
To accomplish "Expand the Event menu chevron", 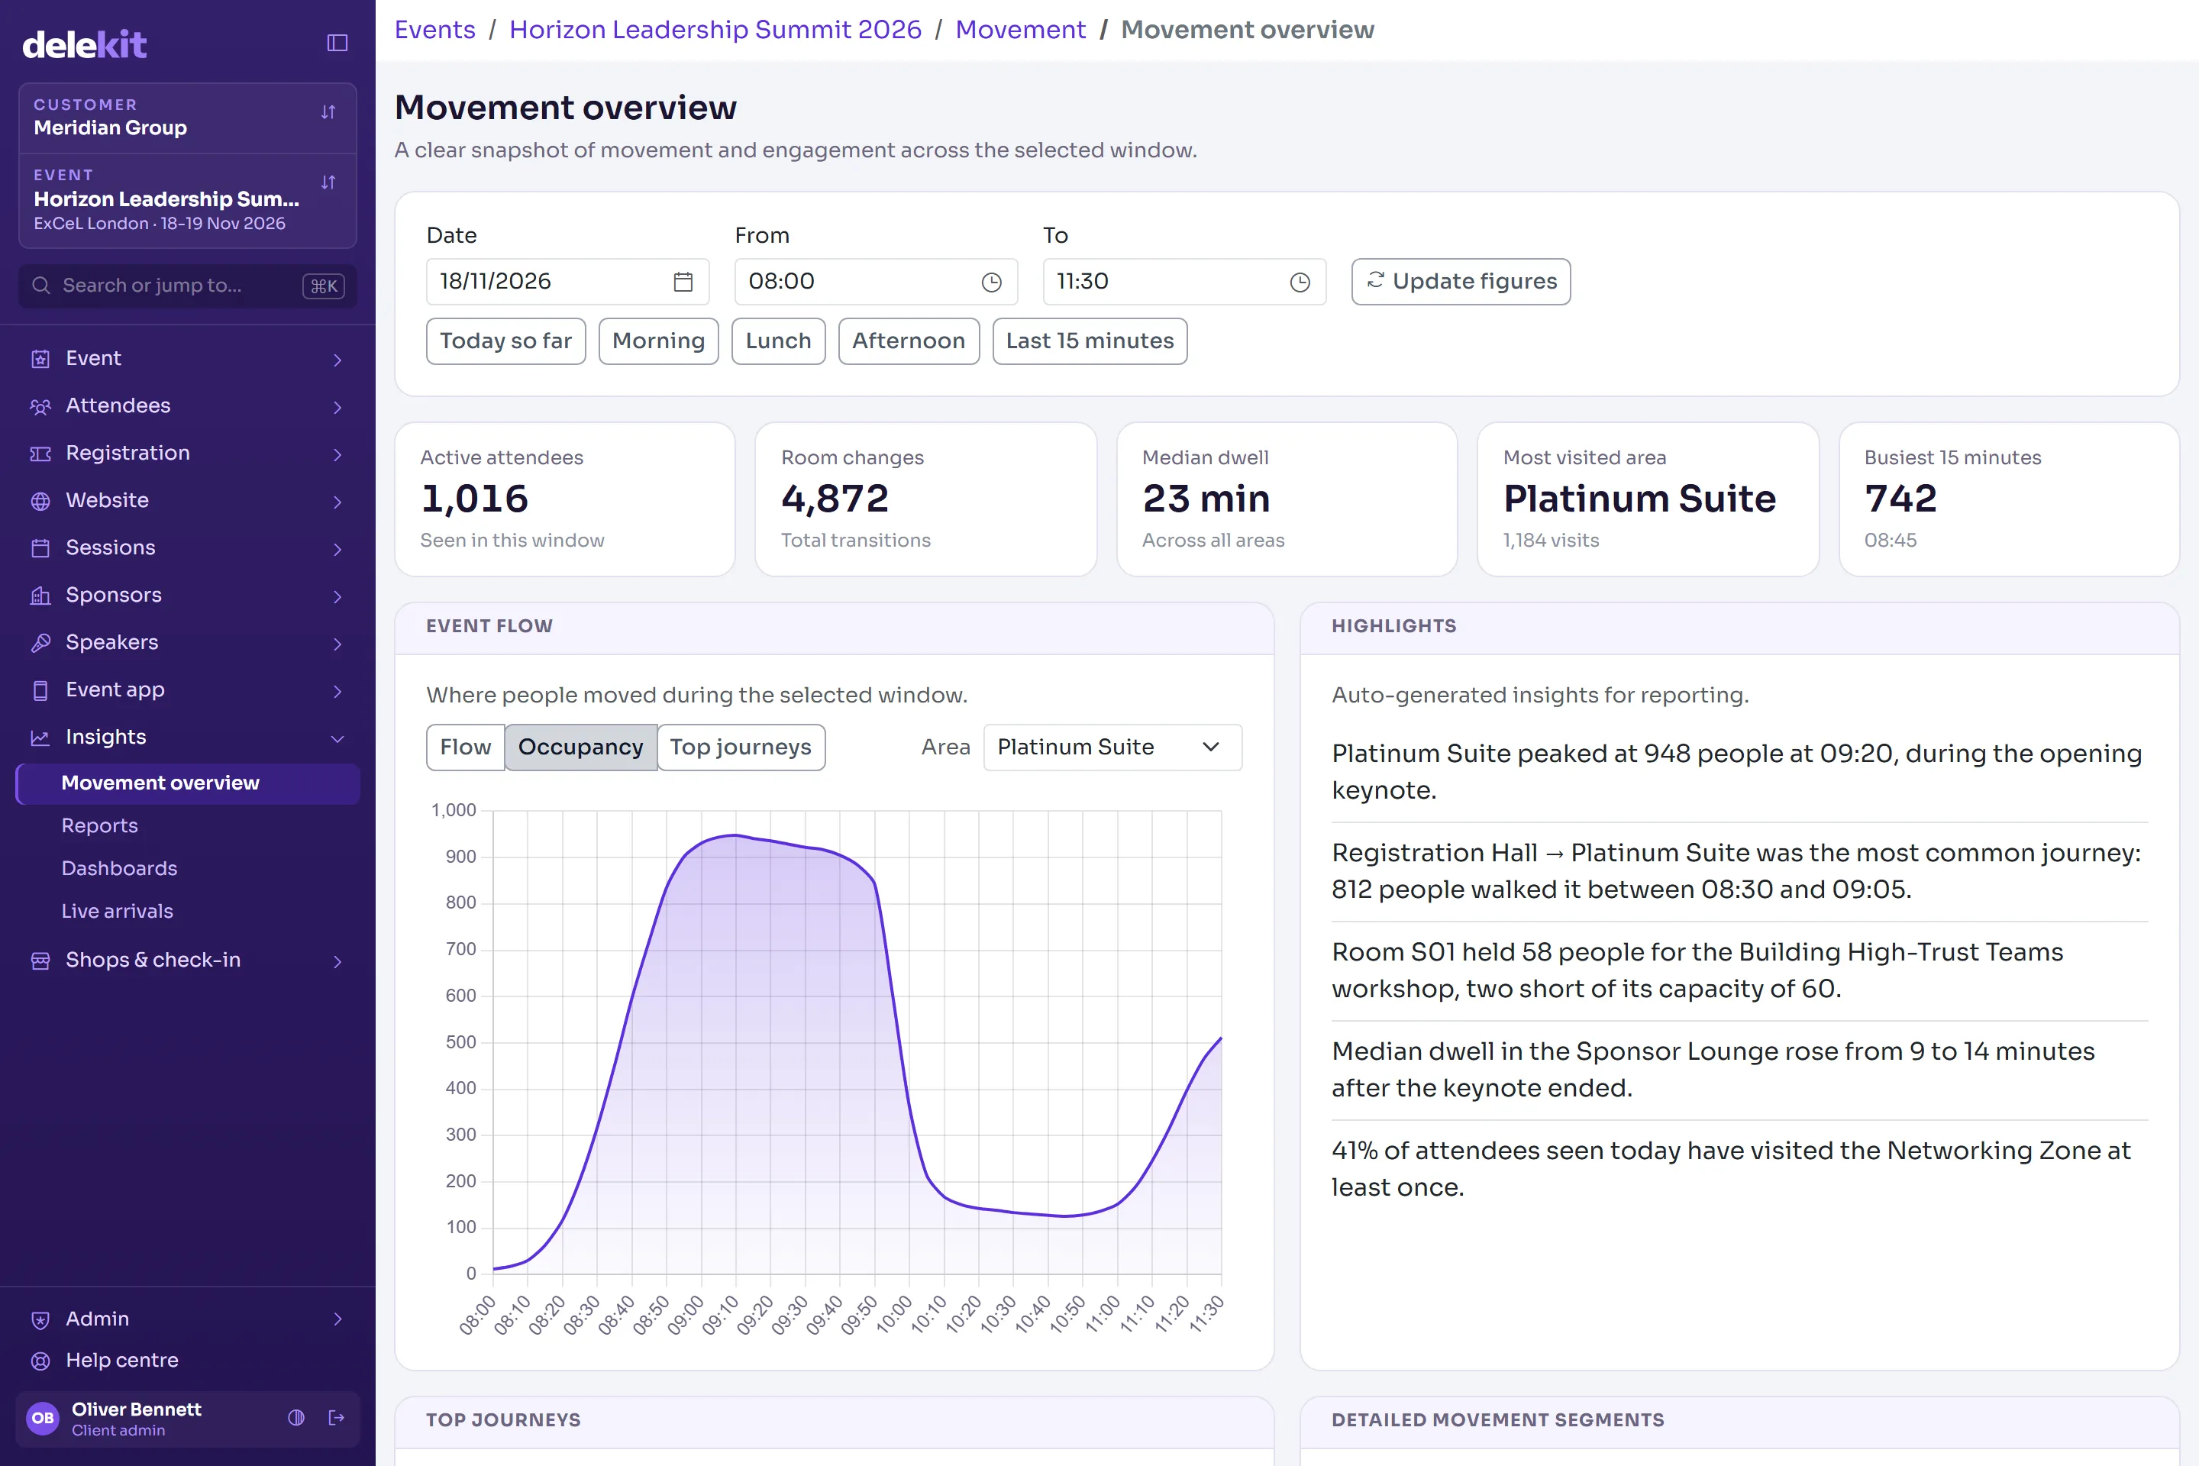I will coord(337,359).
